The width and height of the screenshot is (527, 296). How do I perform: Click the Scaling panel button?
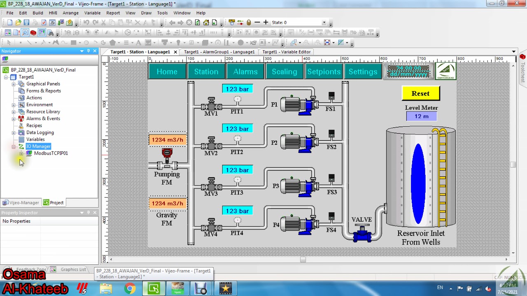tap(284, 72)
